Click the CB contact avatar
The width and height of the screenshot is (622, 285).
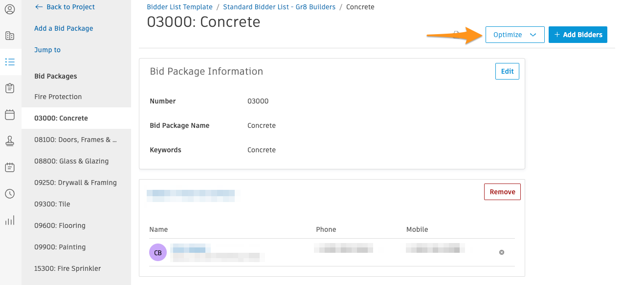point(157,252)
